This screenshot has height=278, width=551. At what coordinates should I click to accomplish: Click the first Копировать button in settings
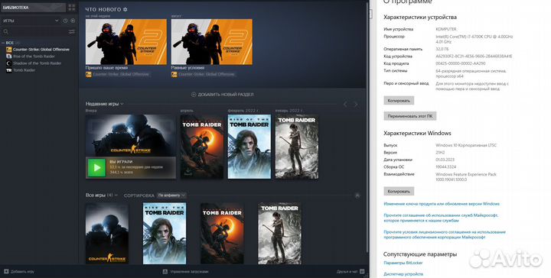point(399,101)
